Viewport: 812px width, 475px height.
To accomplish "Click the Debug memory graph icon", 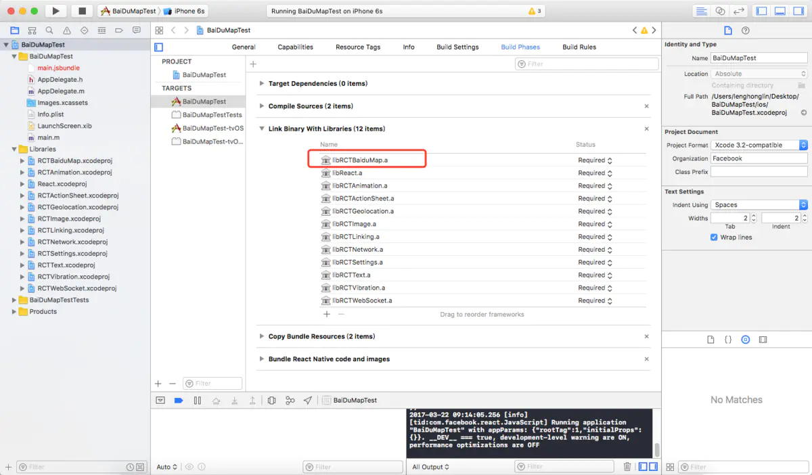I will point(290,401).
